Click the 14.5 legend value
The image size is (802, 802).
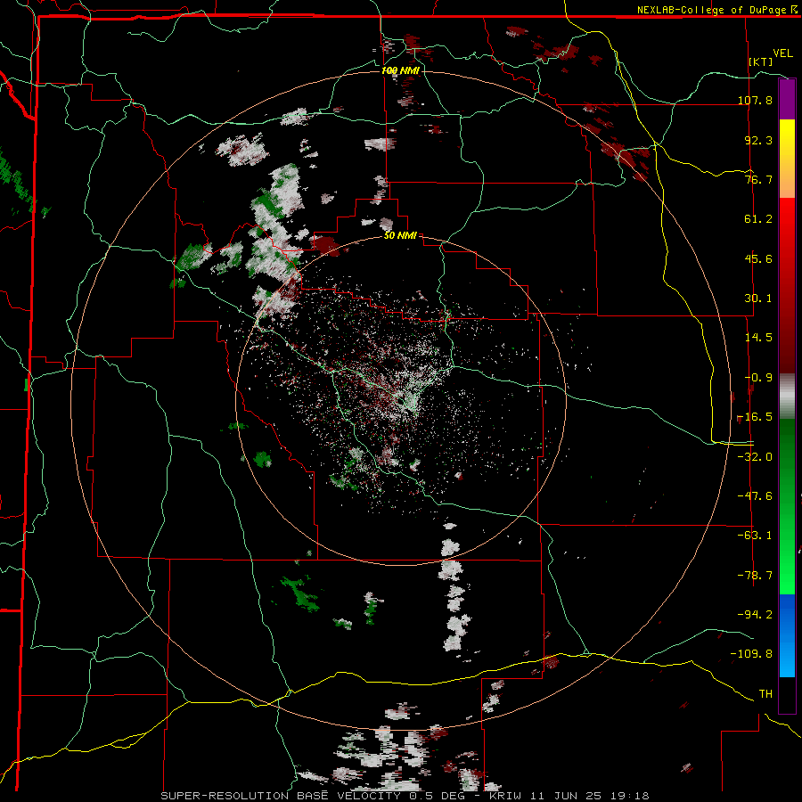click(758, 338)
